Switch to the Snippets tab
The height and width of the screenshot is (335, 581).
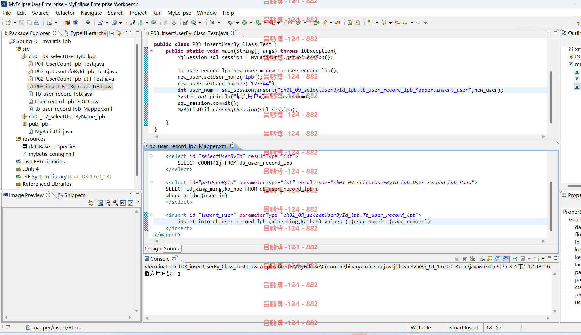point(72,195)
